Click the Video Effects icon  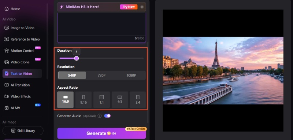[x=7, y=96]
